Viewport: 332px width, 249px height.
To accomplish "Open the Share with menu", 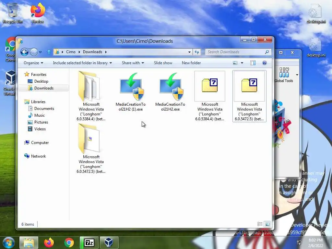I will pyautogui.click(x=133, y=63).
